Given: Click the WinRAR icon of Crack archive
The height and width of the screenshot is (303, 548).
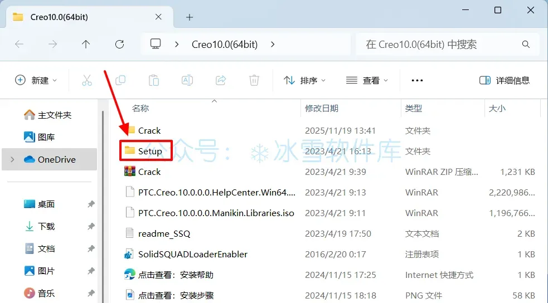Looking at the screenshot, I should pyautogui.click(x=130, y=172).
